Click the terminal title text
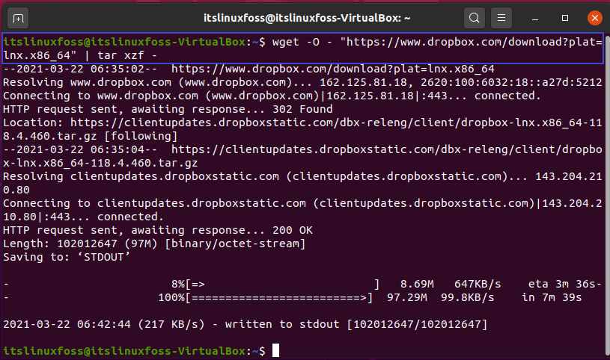Image resolution: width=610 pixels, height=360 pixels. pyautogui.click(x=307, y=18)
